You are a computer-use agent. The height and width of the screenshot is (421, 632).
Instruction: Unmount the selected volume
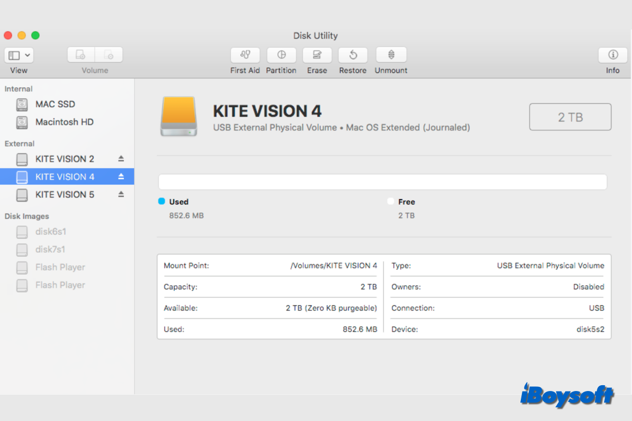click(391, 55)
